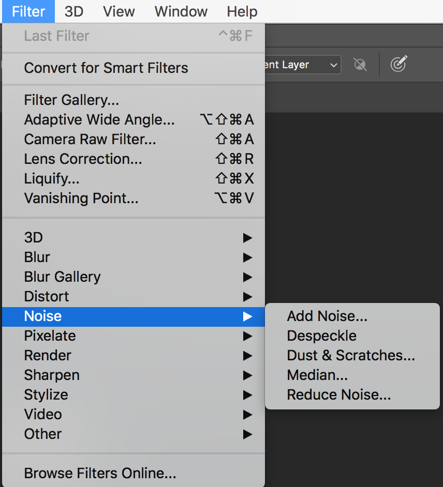Select the Median filter
Viewport: 443px width, 487px height.
click(352, 375)
